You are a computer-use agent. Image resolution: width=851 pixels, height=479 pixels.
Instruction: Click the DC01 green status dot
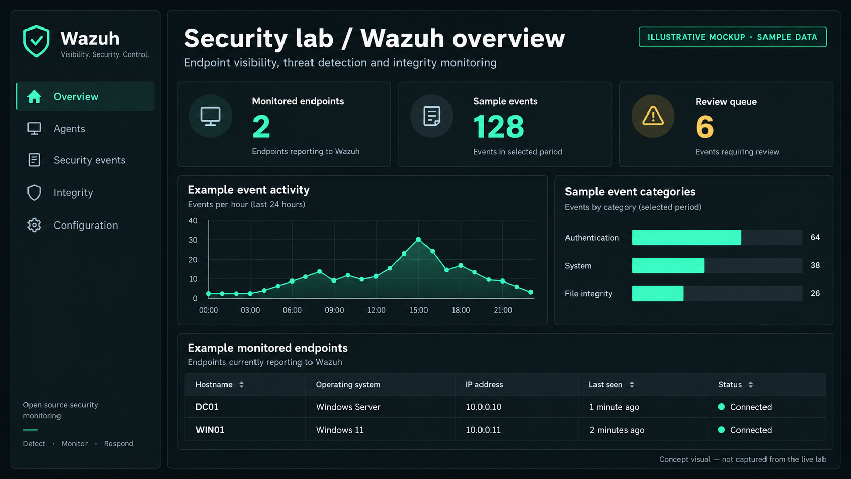click(721, 407)
